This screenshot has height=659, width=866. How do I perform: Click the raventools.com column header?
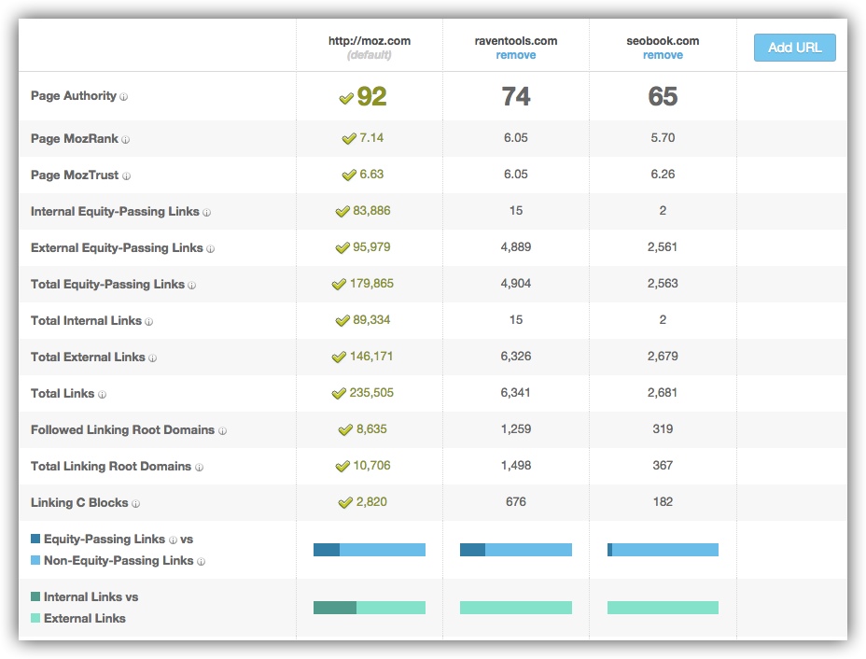pyautogui.click(x=516, y=41)
